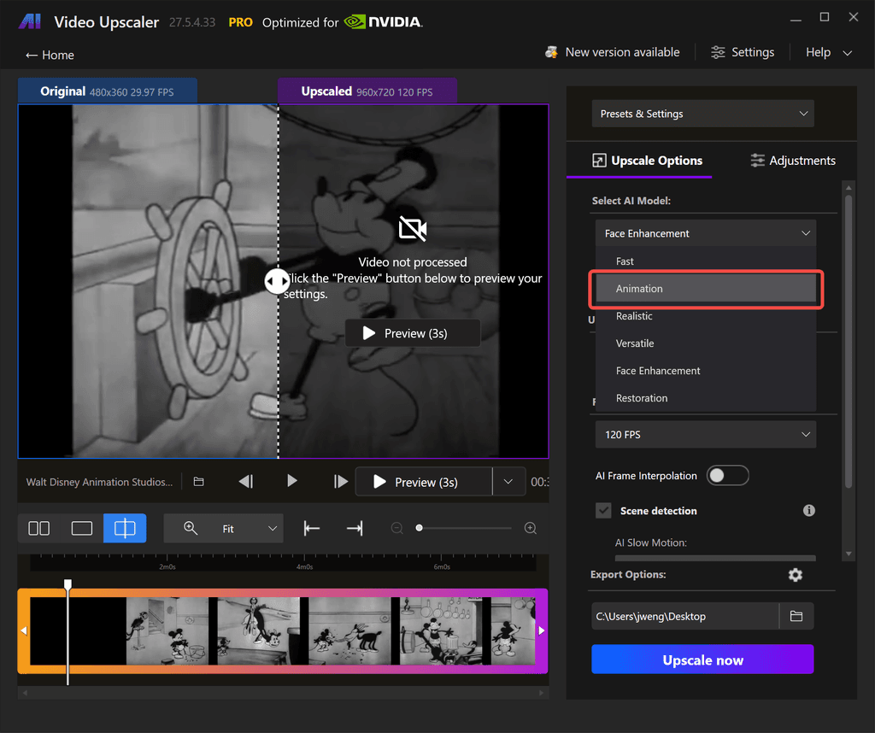Click the jump-to-end marker icon

tap(354, 528)
